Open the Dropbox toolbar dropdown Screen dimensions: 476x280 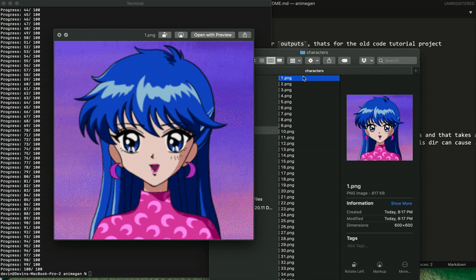point(367,60)
